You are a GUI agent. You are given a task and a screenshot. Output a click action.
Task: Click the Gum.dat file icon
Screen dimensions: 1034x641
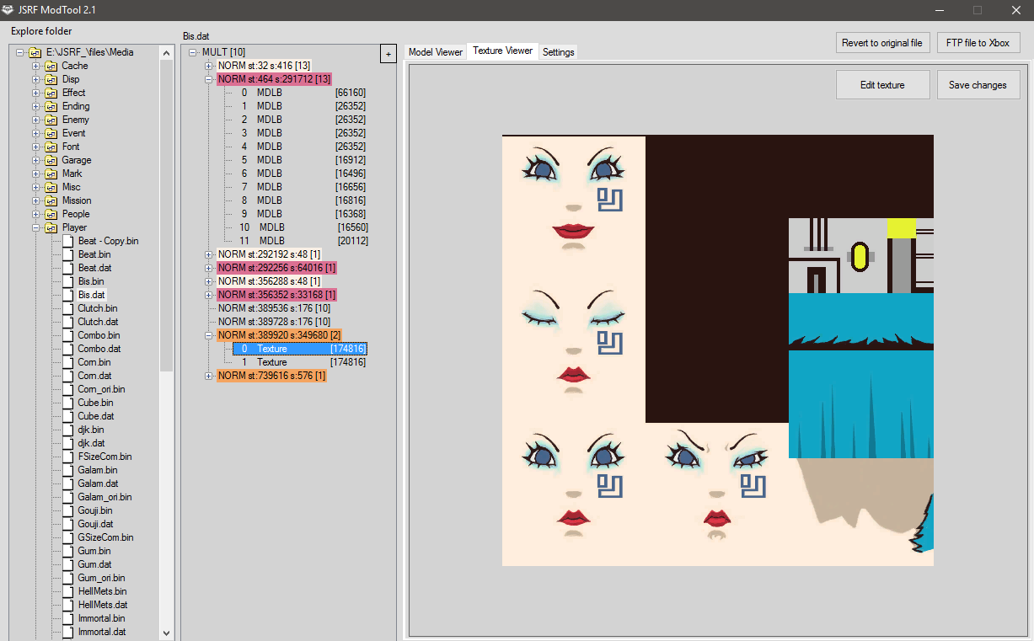click(x=67, y=564)
